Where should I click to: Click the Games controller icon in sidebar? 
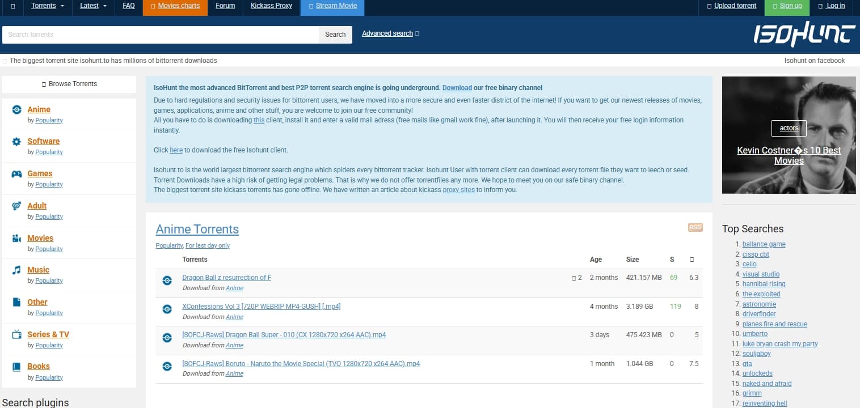17,174
